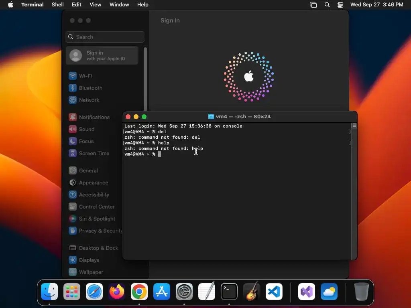Viewport: 411px width, 308px height.
Task: Minimize the Terminal window with yellow button
Action: tap(136, 117)
